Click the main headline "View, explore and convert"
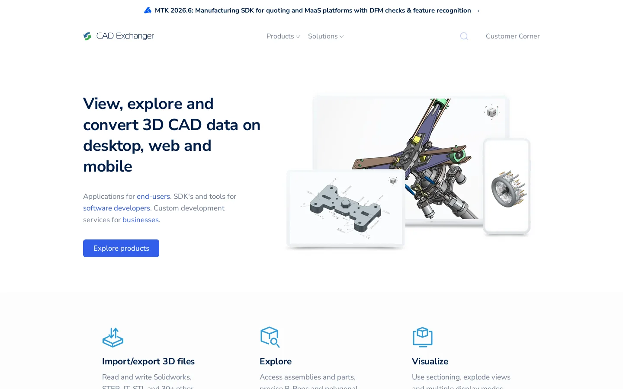This screenshot has height=389, width=623. coord(172,135)
